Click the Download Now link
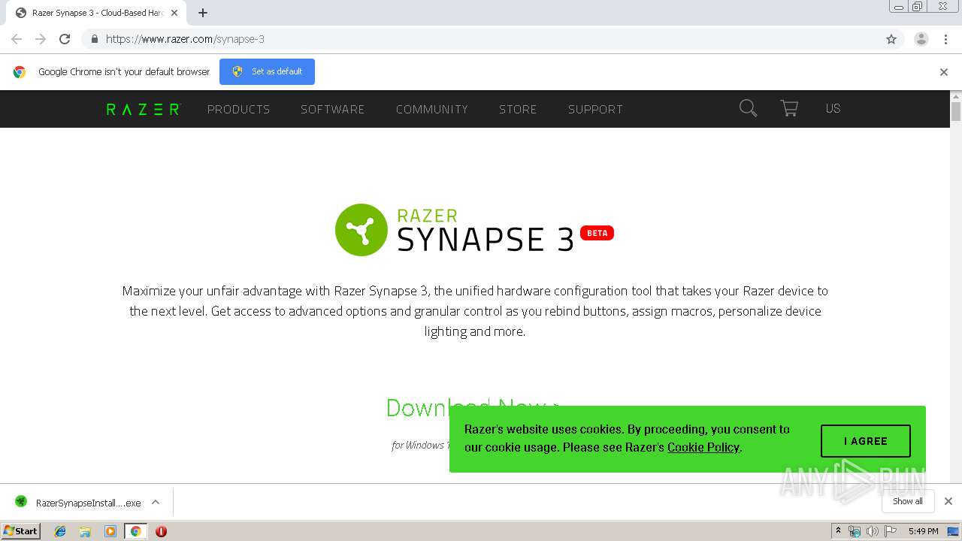962x541 pixels. point(472,407)
